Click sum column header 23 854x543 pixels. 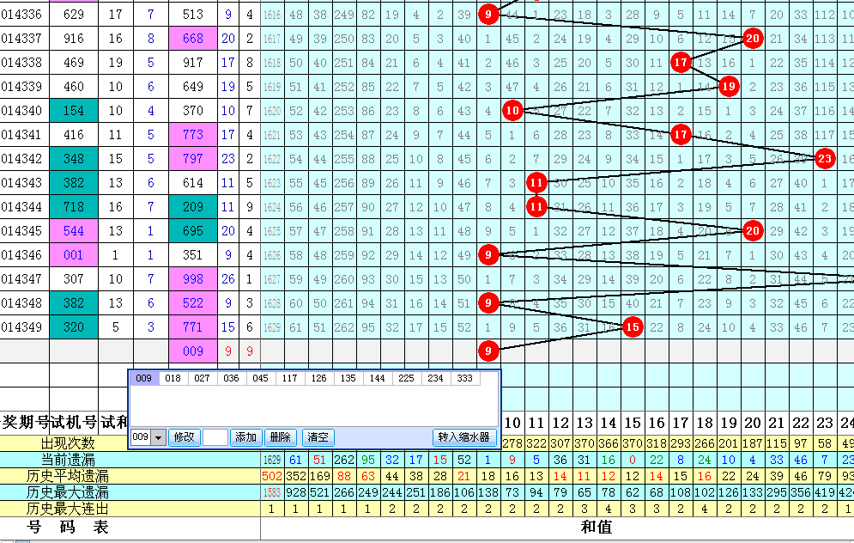pyautogui.click(x=825, y=423)
